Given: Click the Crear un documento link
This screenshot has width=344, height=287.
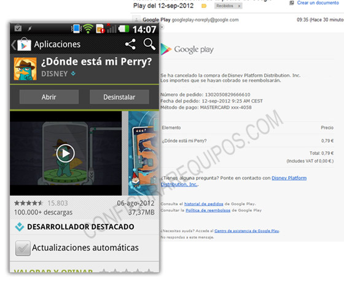Looking at the screenshot, I should 318,3.
